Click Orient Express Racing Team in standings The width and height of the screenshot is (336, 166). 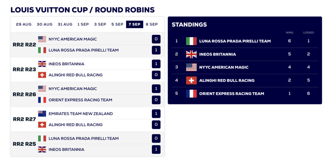click(231, 93)
